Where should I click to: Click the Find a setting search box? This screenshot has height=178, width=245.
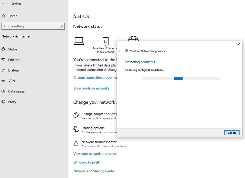click(33, 26)
